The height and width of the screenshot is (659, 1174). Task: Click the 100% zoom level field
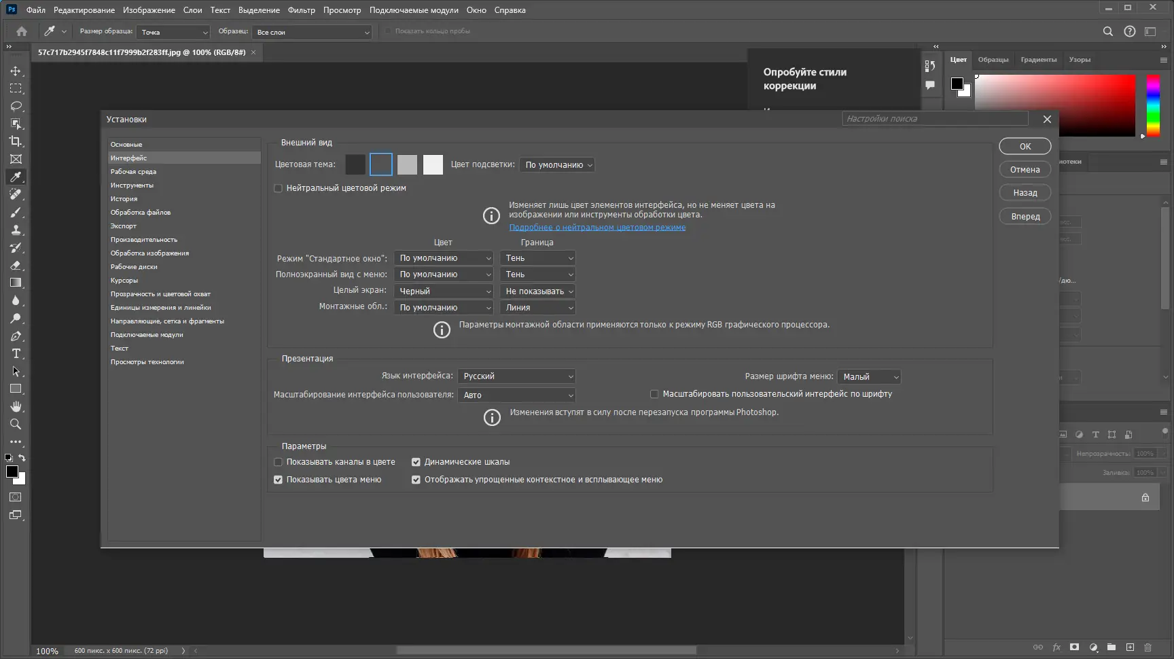(x=47, y=651)
